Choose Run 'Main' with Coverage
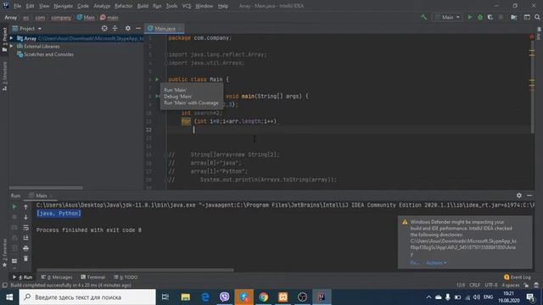Viewport: 543px width, 305px height. pos(191,103)
